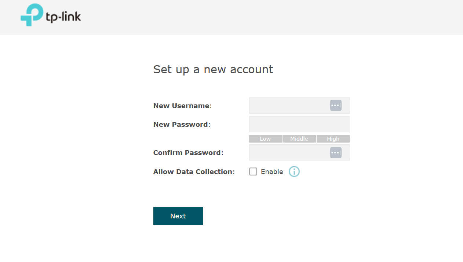Click the Enable label text
The height and width of the screenshot is (262, 463).
point(272,172)
